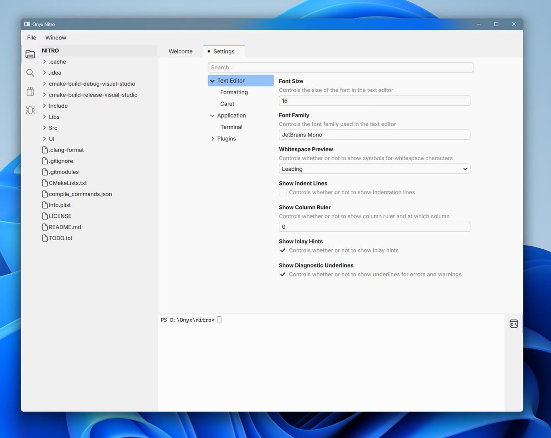This screenshot has height=438, width=551.
Task: Click the document icon next to README.md
Action: coord(44,227)
